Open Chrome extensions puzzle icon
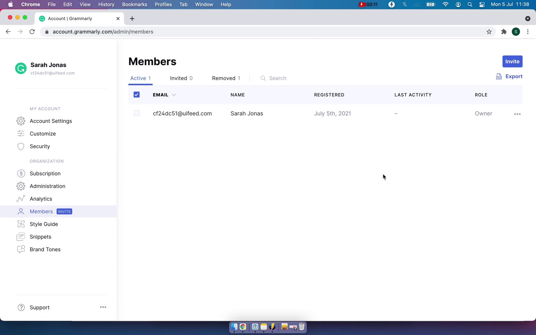536x335 pixels. click(x=504, y=32)
